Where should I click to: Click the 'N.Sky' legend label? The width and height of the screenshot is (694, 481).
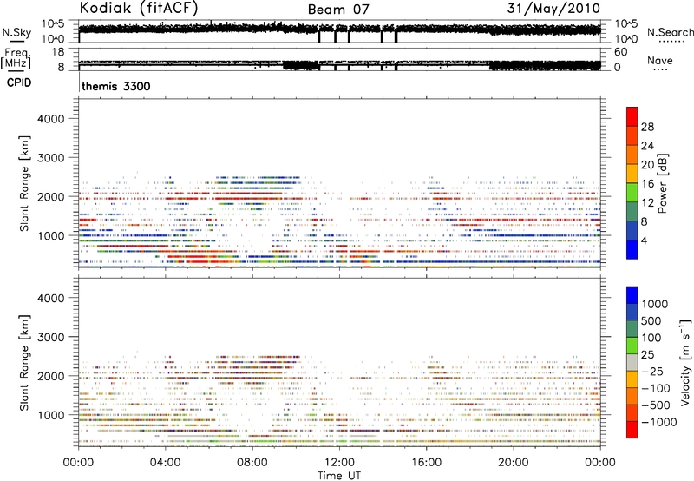16,32
